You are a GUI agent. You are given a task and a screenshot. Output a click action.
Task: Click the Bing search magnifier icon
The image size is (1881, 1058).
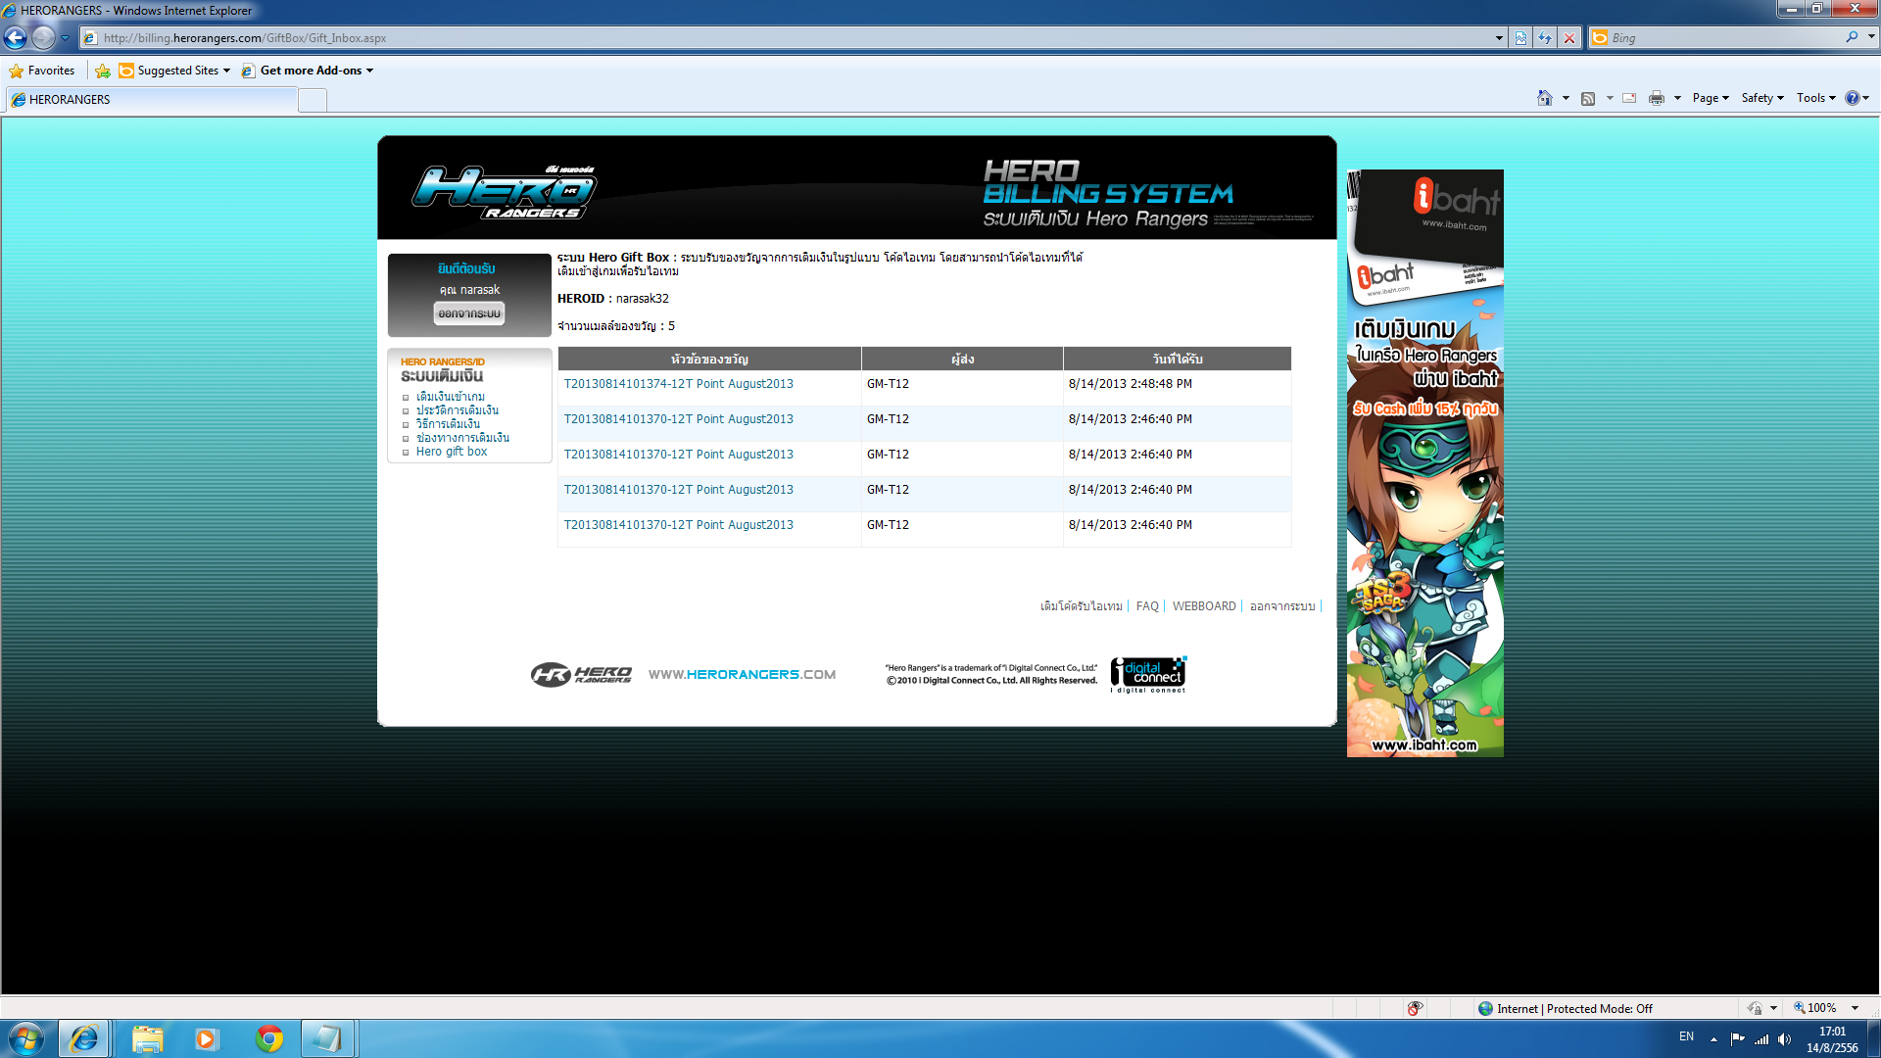[1852, 37]
